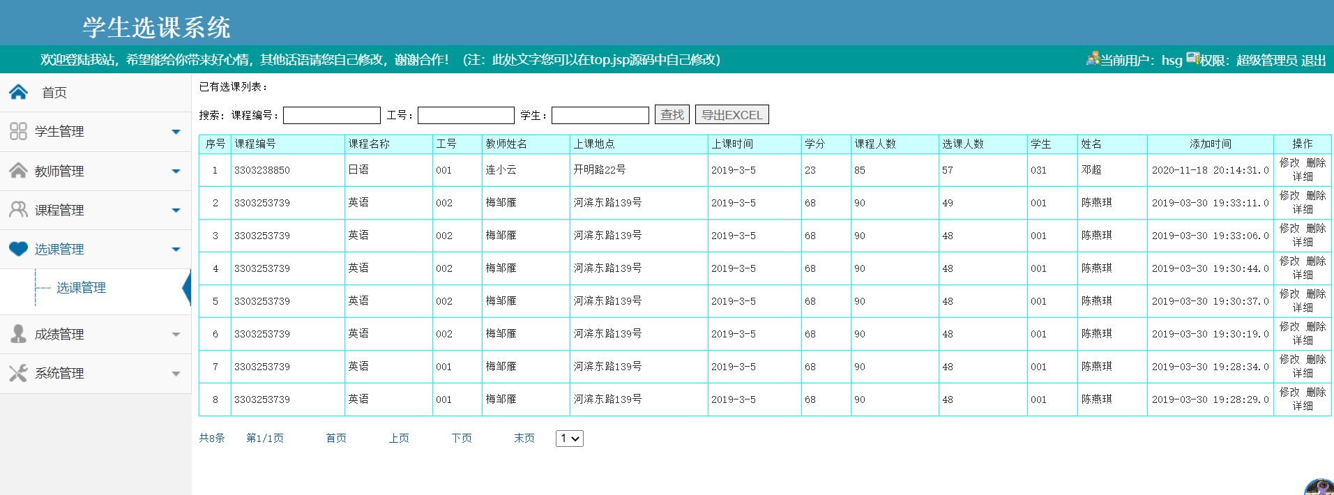Screen dimensions: 1334x495
Task: Go to 首页 pagination link
Action: 336,438
